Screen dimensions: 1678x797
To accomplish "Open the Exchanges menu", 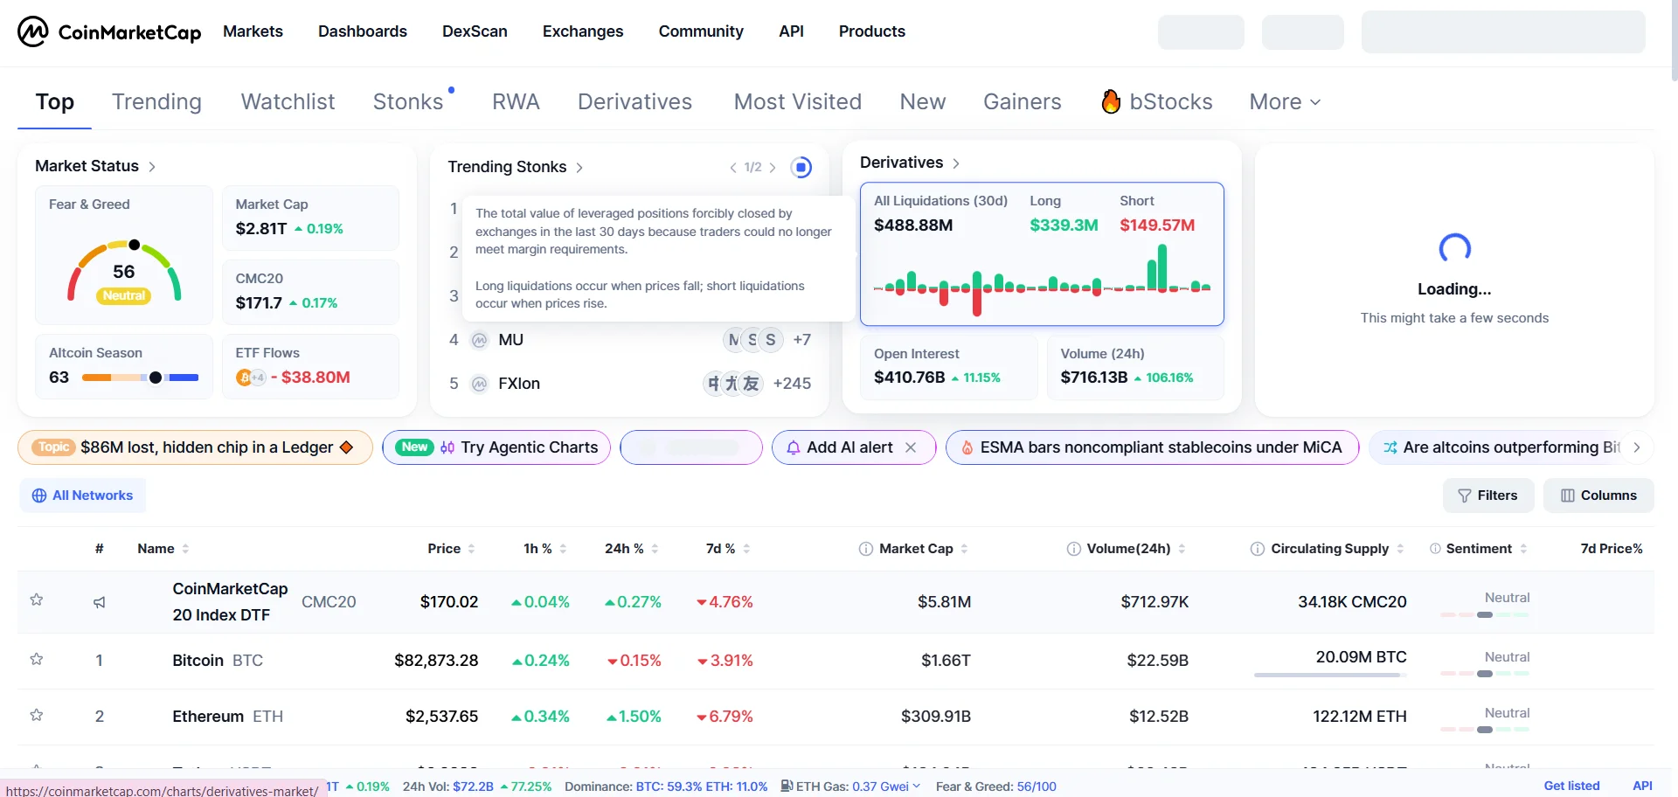I will (x=583, y=31).
